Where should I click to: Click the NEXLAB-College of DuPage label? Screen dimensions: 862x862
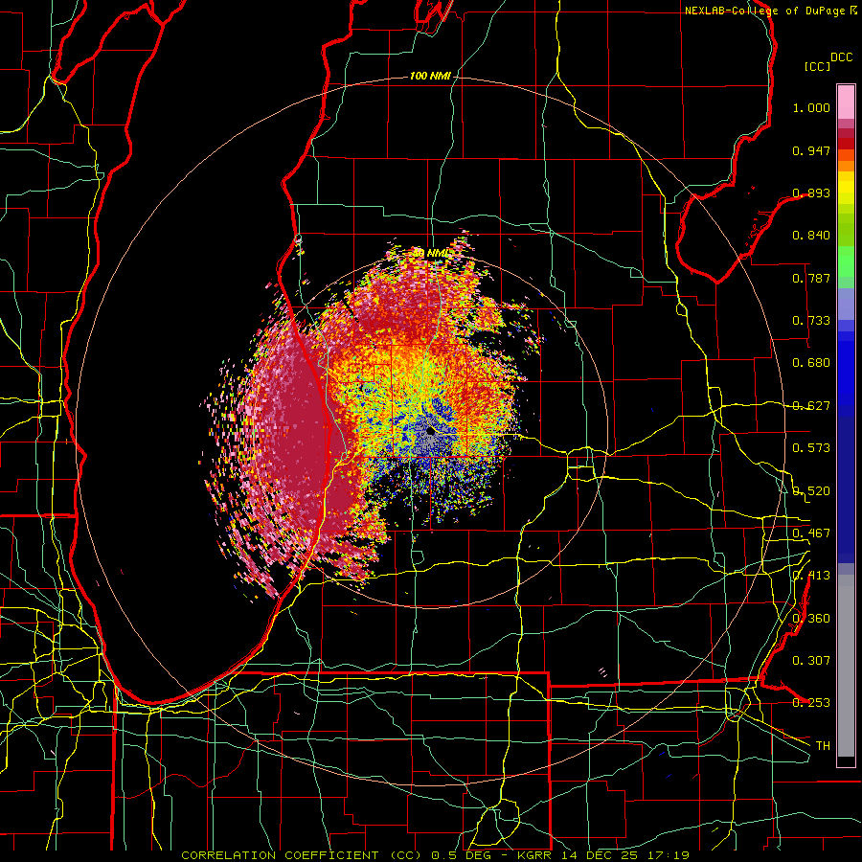tap(764, 11)
